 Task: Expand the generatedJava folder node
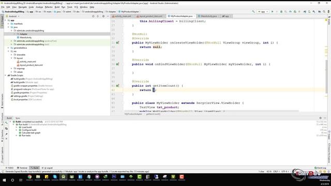(x=8, y=48)
